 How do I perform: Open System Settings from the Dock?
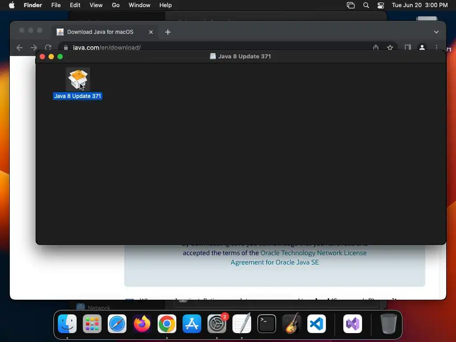point(217,324)
